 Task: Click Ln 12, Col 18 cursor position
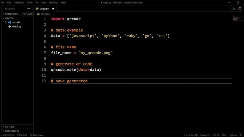pos(191,135)
